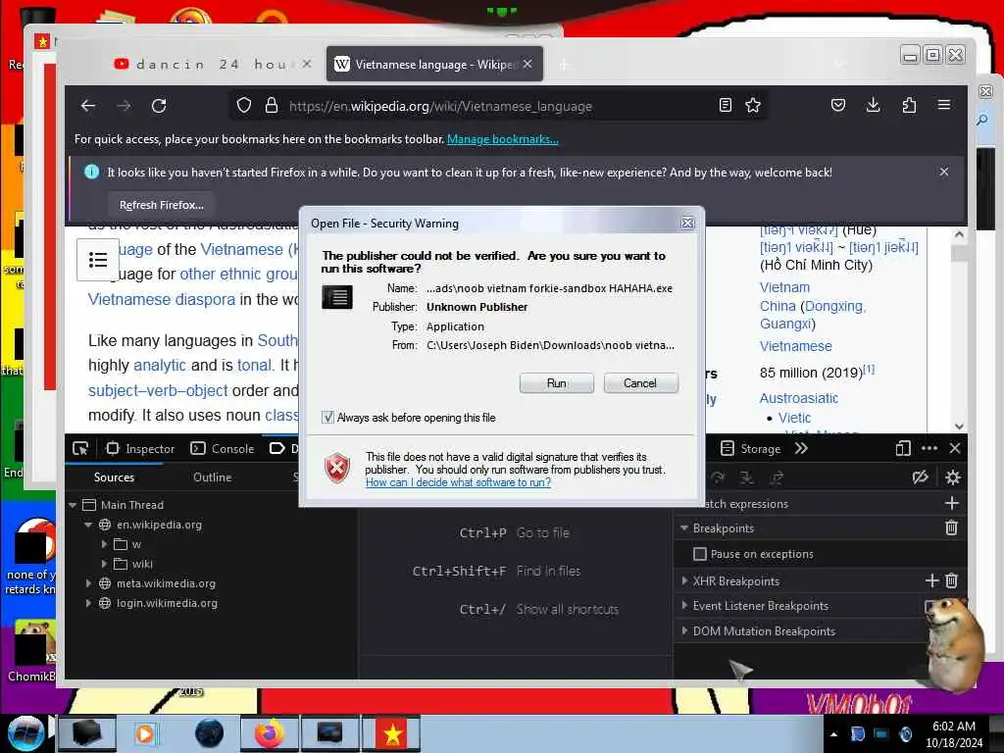Add a watch expression with plus
Viewport: 1004px width, 753px height.
[951, 503]
